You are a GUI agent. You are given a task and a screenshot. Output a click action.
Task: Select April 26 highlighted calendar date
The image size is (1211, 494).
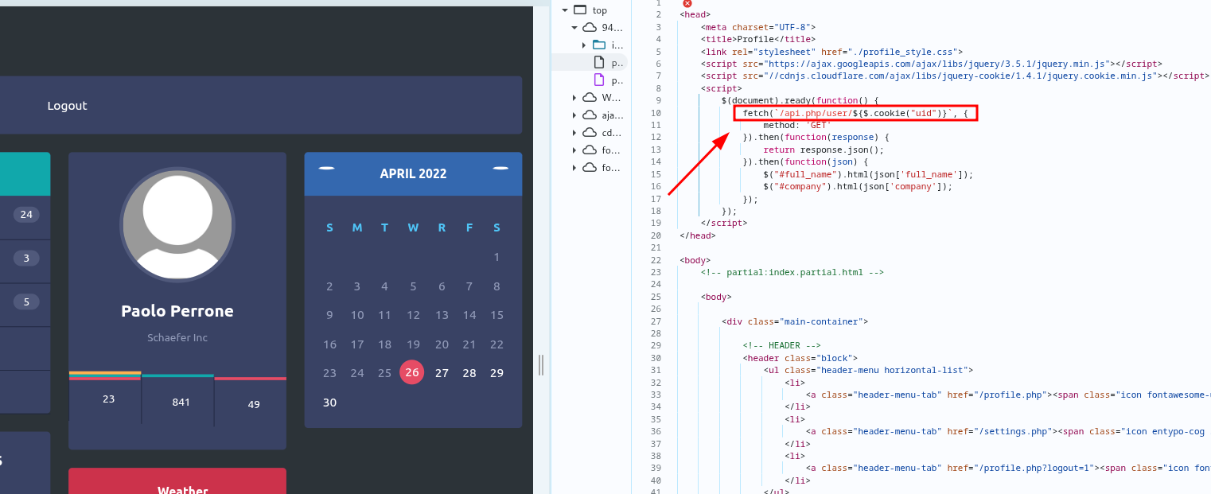(x=411, y=373)
